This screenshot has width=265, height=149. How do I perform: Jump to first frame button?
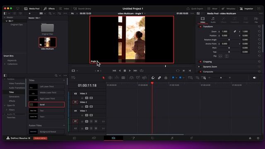coord(114,71)
